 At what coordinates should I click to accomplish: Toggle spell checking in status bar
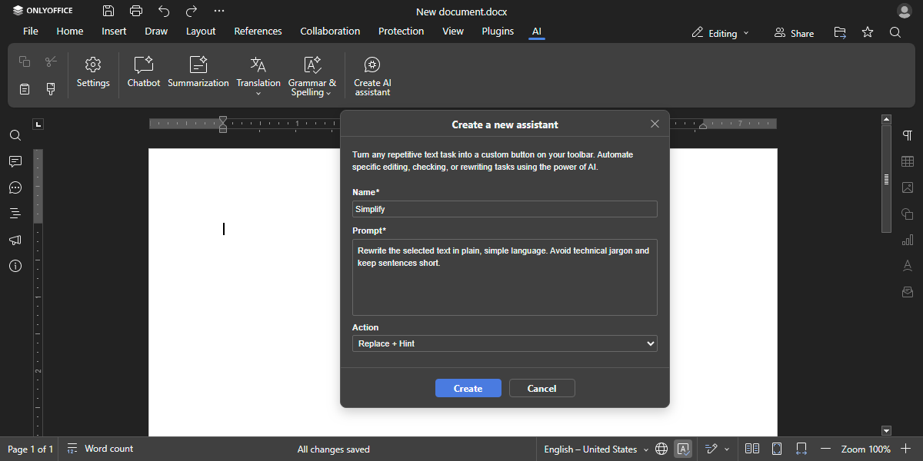683,448
